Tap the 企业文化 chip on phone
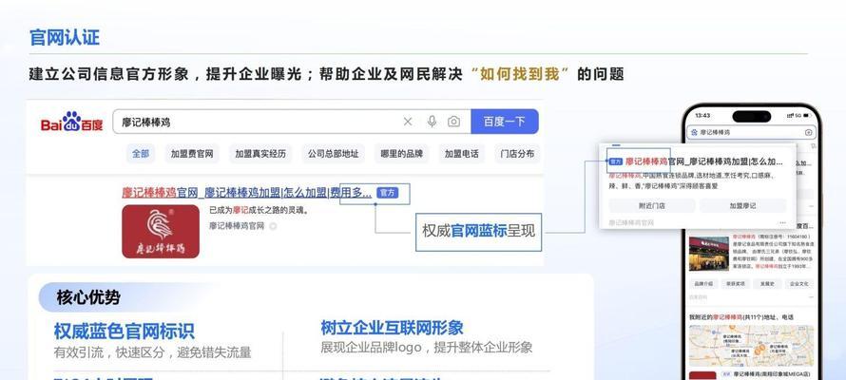The image size is (846, 380). click(799, 283)
